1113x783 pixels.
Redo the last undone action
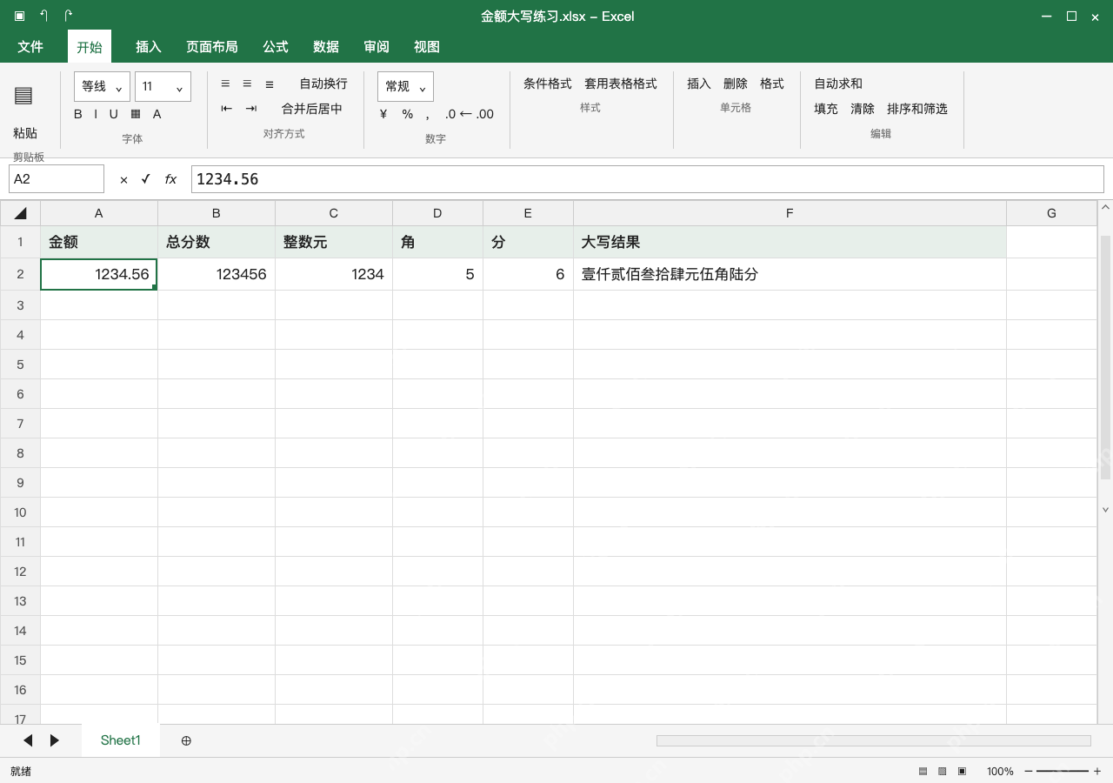pyautogui.click(x=69, y=16)
